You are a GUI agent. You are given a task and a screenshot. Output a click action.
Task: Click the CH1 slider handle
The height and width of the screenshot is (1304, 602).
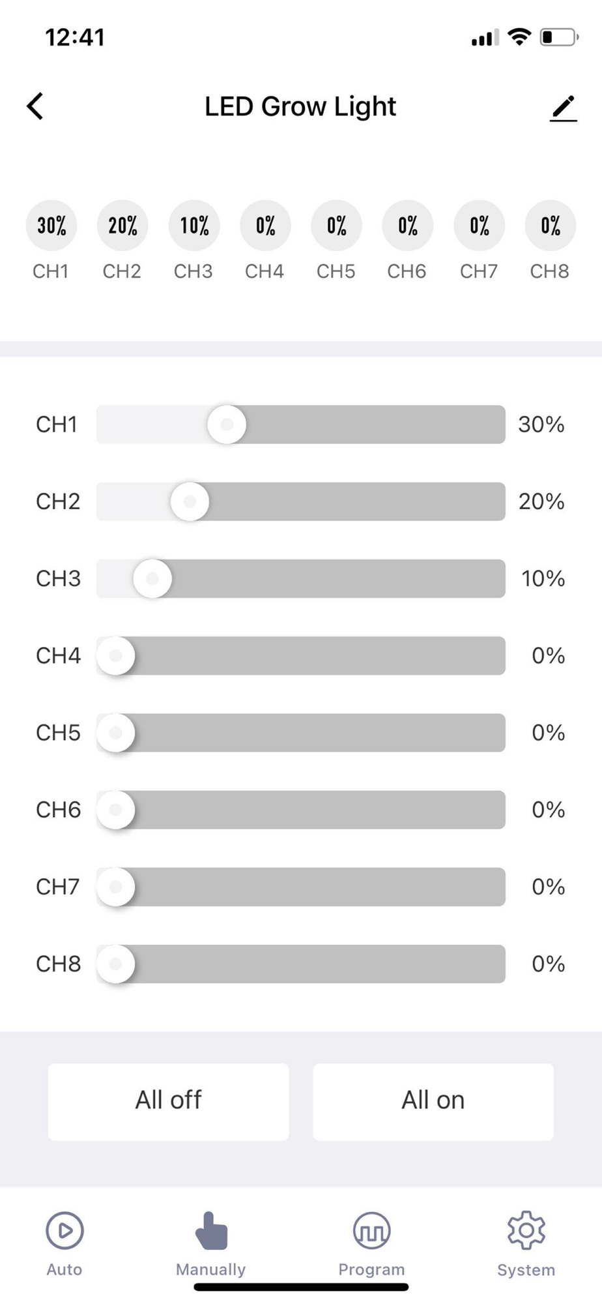point(227,424)
